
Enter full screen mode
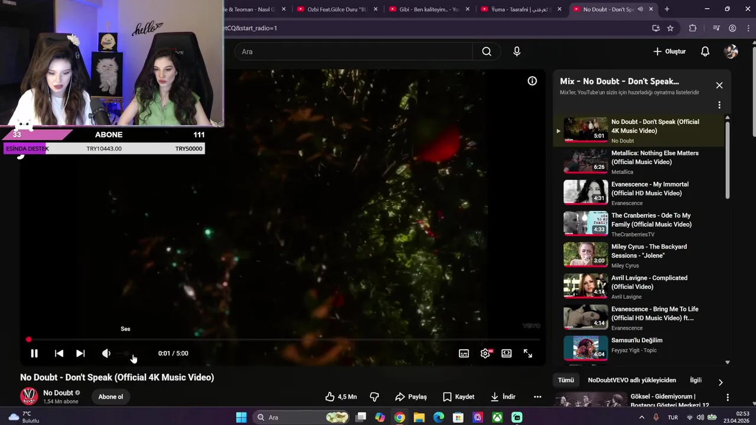(x=528, y=353)
